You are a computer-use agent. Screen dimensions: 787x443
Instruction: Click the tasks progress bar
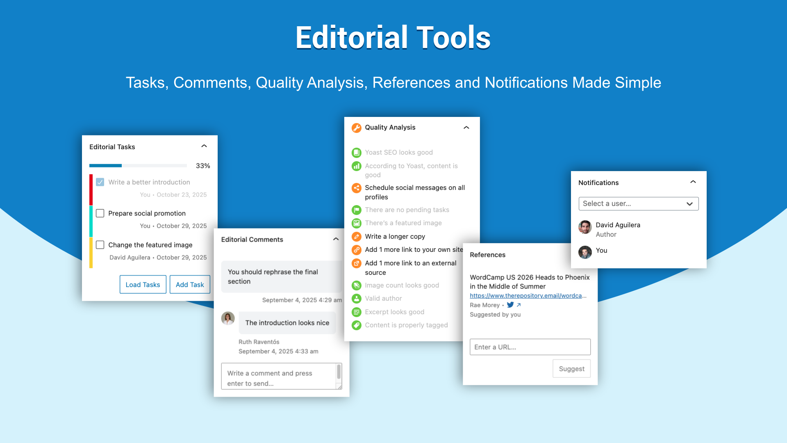tap(138, 166)
